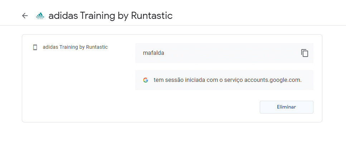Go back using the left arrow

(25, 16)
